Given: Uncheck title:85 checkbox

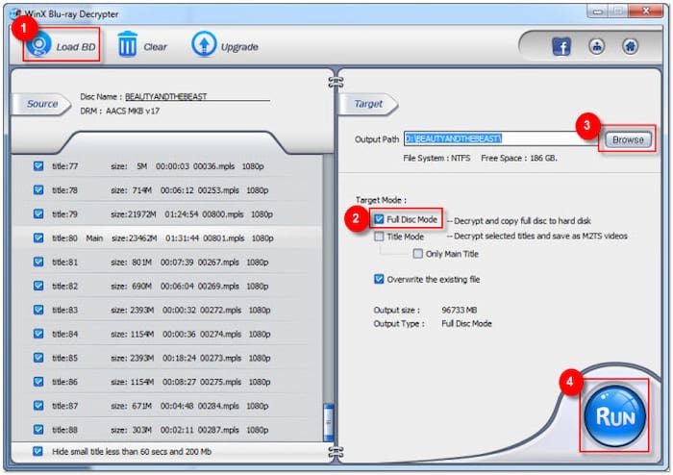Looking at the screenshot, I should [38, 358].
